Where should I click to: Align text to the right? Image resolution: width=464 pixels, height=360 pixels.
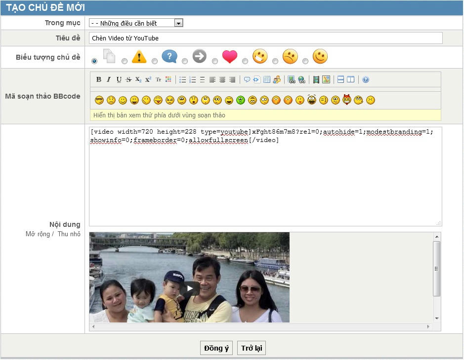pyautogui.click(x=232, y=79)
